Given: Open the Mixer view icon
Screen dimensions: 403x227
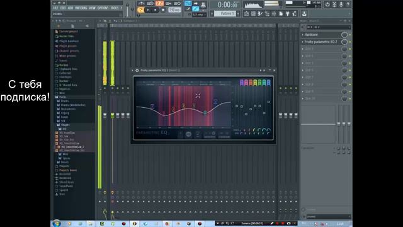Looking at the screenshot, I should pyautogui.click(x=274, y=14).
